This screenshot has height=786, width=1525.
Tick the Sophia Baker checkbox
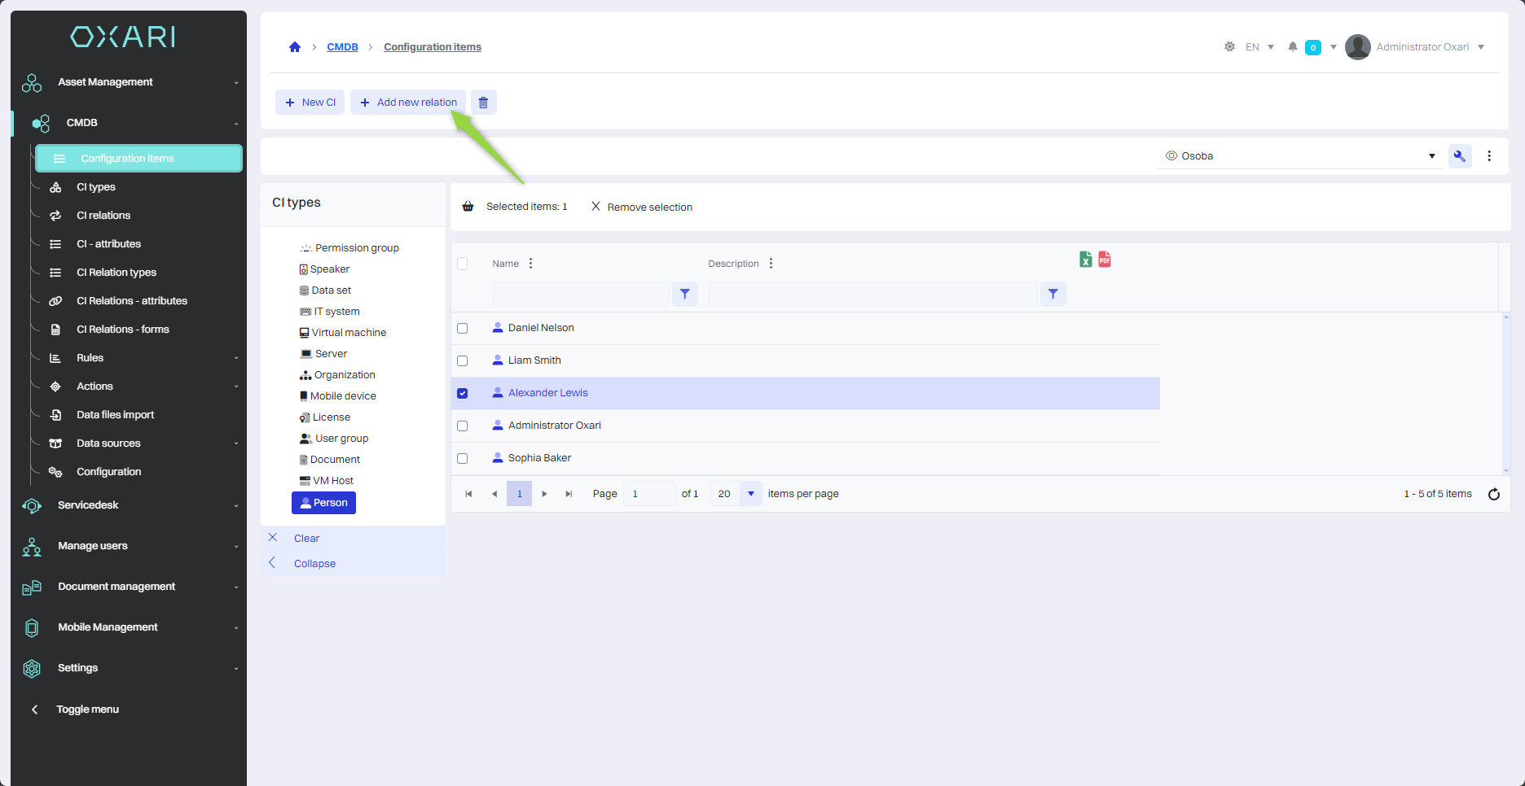[463, 459]
